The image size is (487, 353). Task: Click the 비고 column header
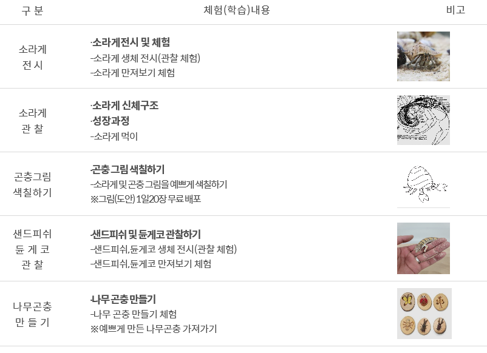point(455,10)
